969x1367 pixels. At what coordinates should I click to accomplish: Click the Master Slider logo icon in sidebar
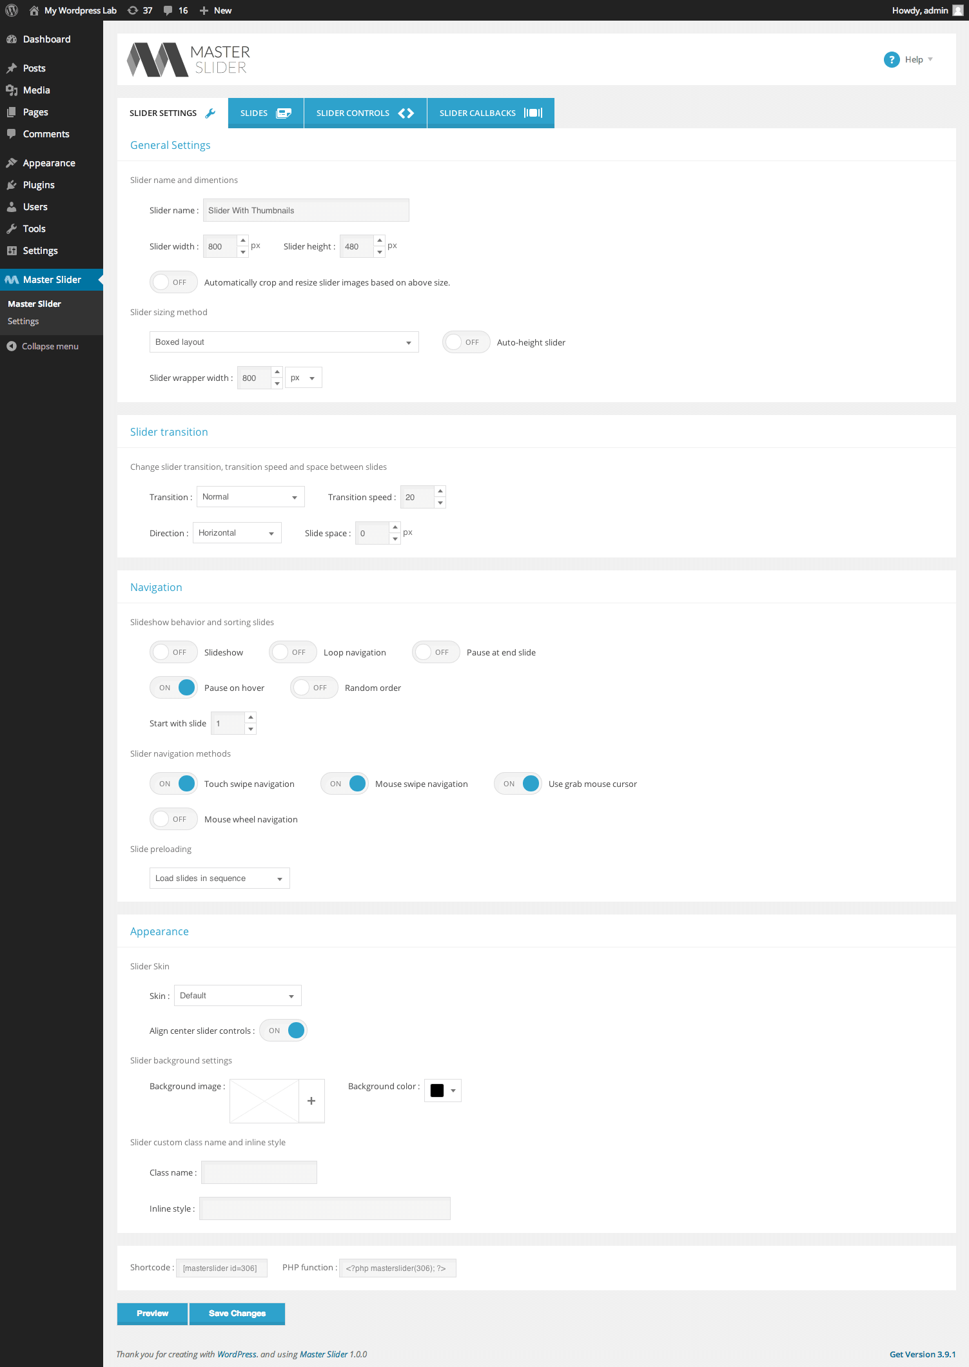tap(12, 280)
